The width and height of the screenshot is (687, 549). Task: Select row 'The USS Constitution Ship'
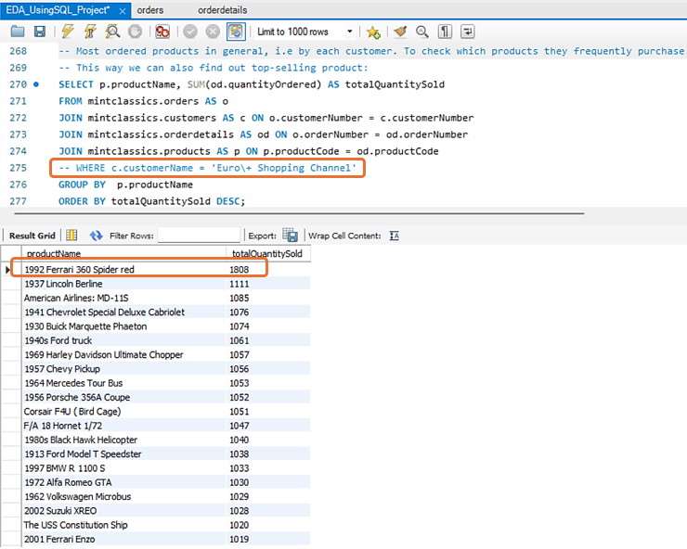pyautogui.click(x=166, y=525)
